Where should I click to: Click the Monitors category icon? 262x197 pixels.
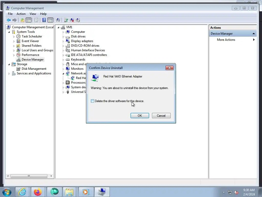click(x=68, y=69)
